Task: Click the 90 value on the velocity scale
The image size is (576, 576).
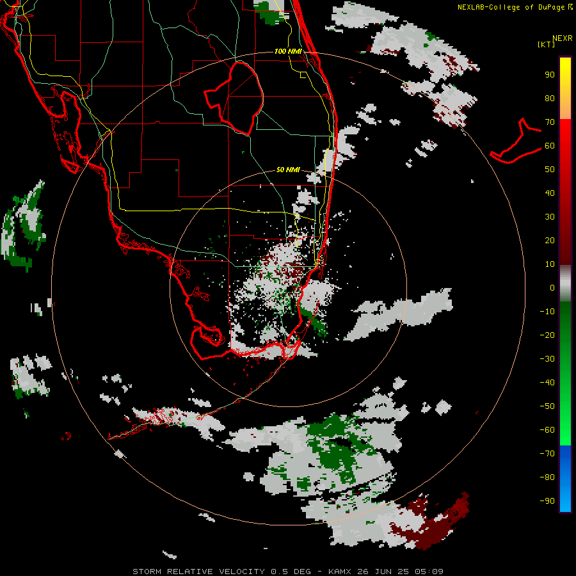Action: [x=550, y=75]
